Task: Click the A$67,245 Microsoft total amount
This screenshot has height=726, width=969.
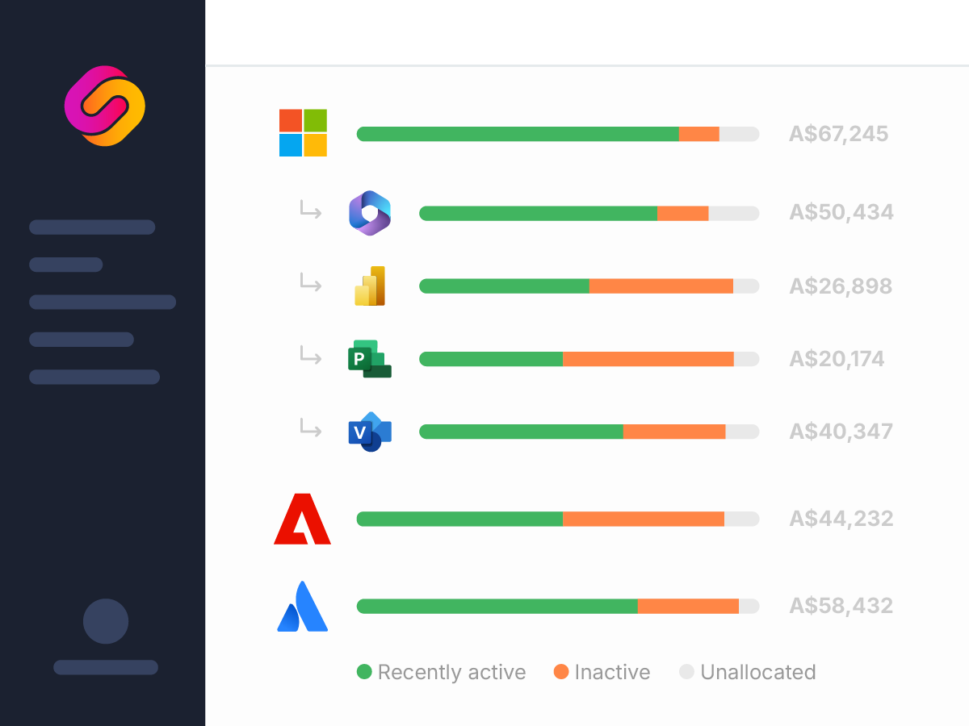Action: pyautogui.click(x=838, y=134)
